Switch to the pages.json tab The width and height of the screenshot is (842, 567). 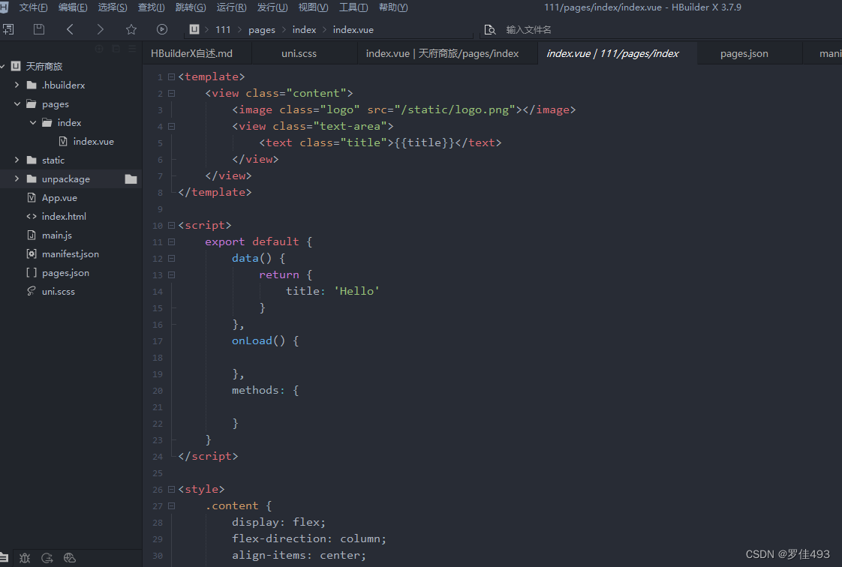point(744,54)
